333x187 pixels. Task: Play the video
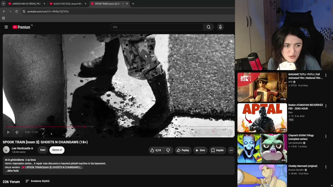(8, 132)
